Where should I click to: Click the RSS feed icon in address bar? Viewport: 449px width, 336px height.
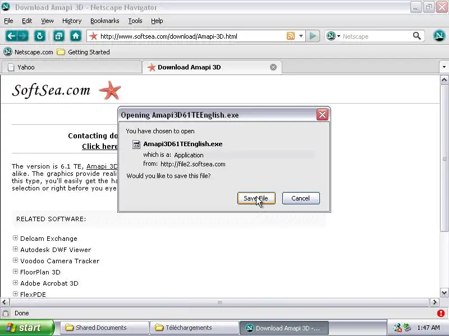tap(291, 36)
